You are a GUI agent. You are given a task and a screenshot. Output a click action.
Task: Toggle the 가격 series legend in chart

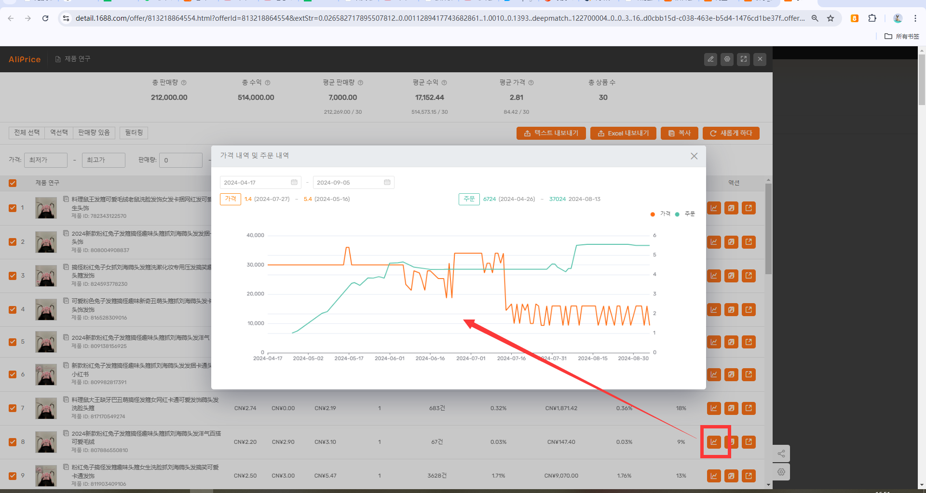tap(660, 214)
